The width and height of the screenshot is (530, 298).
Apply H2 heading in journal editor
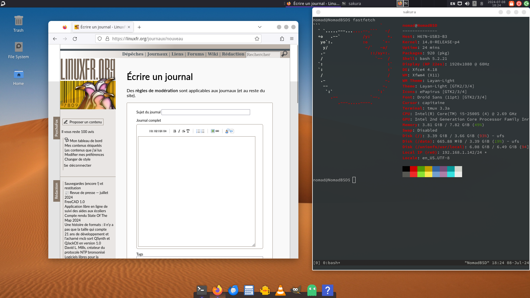click(155, 131)
